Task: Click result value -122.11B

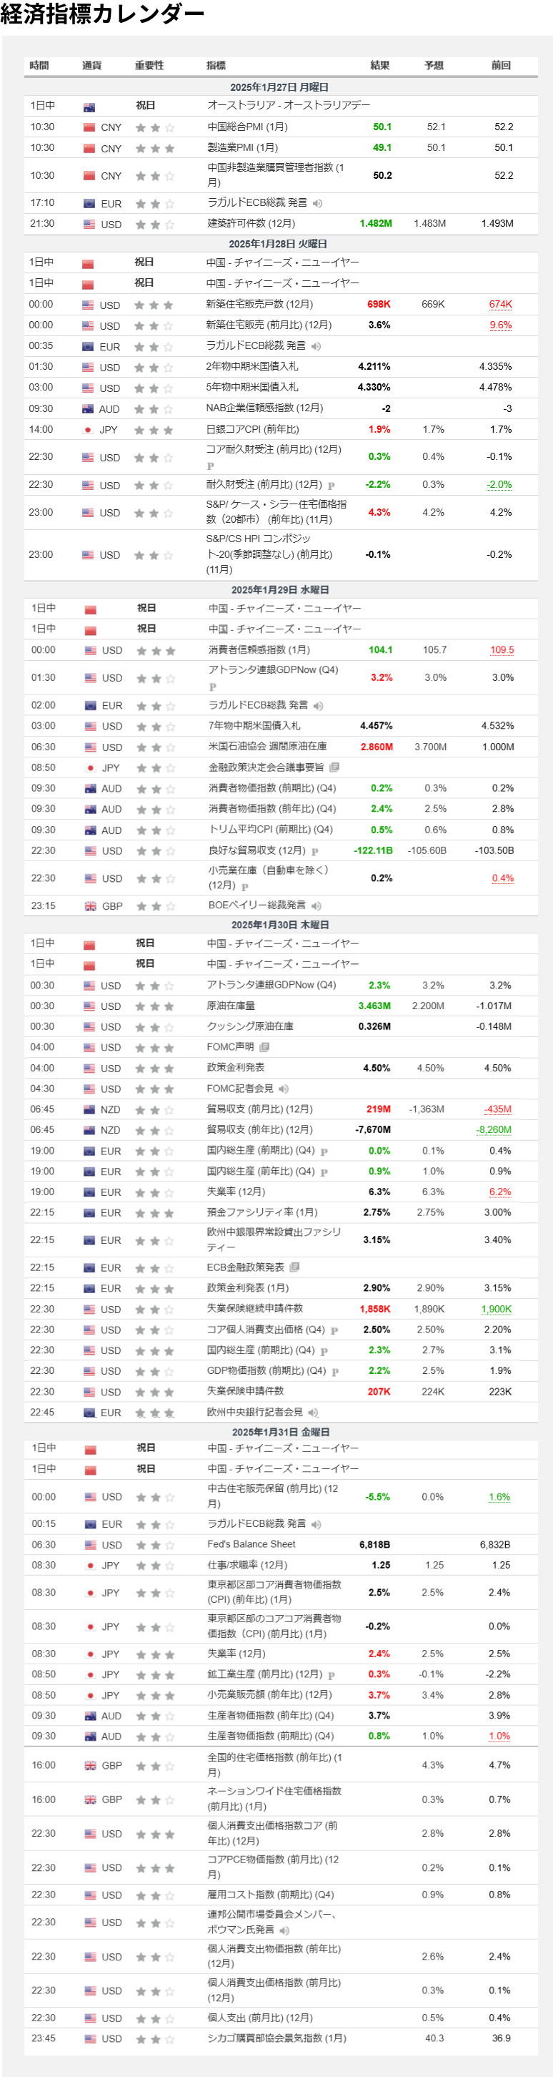Action: click(374, 850)
